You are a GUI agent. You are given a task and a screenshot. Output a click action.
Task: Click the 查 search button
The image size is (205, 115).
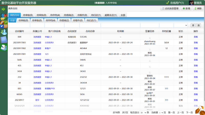click(x=193, y=26)
